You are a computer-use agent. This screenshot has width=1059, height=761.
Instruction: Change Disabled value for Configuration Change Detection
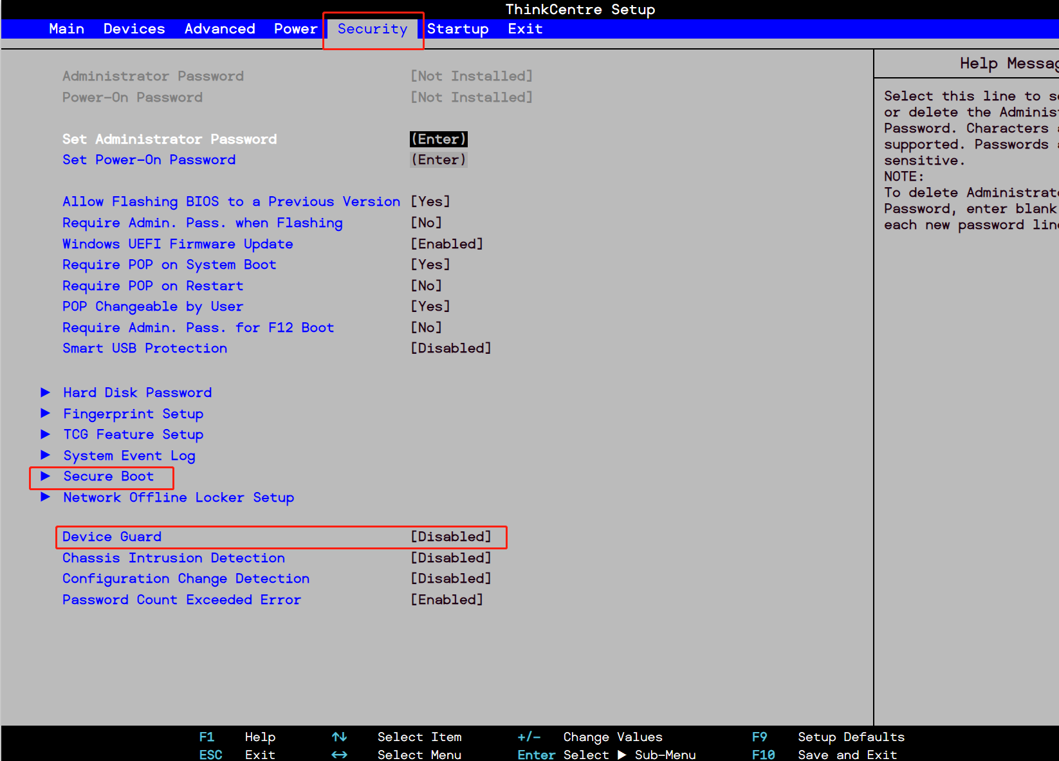pyautogui.click(x=450, y=578)
